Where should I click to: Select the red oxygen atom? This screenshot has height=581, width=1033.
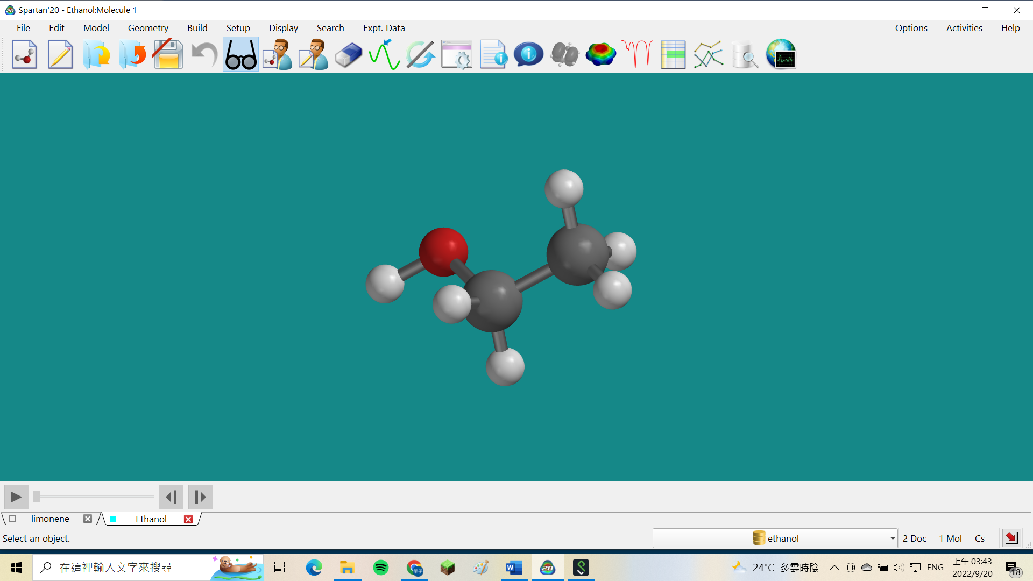click(x=443, y=252)
